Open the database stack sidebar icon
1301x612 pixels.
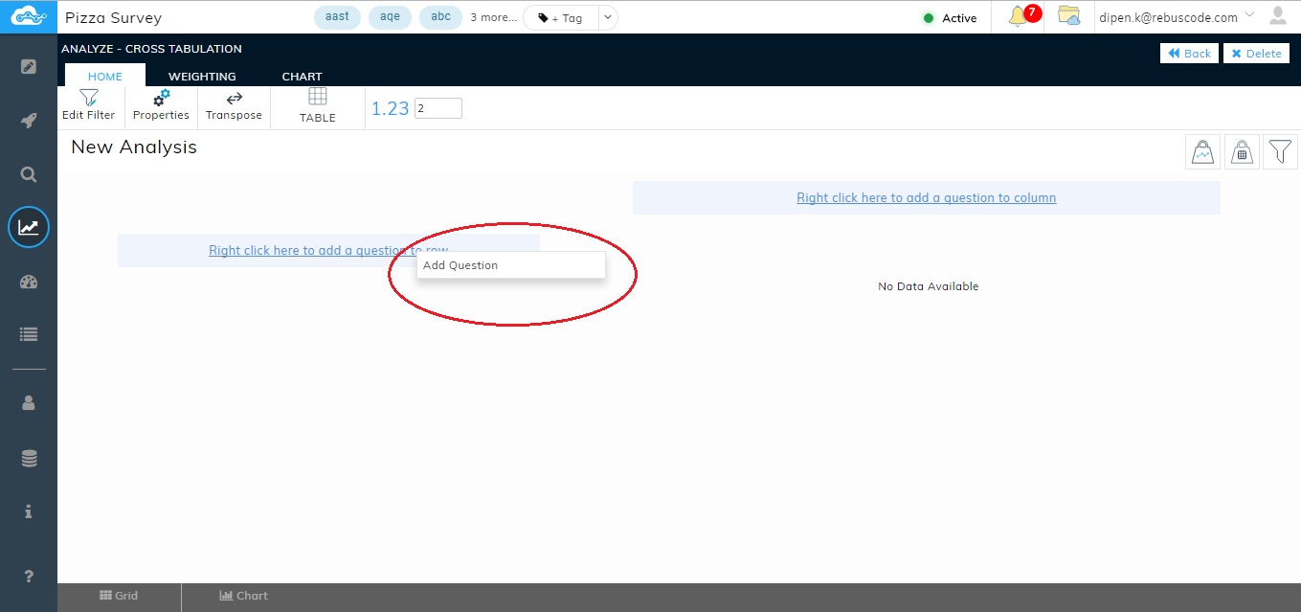(x=29, y=459)
